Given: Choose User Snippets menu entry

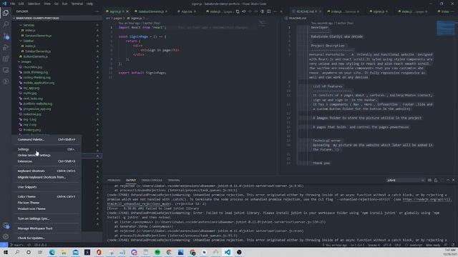Looking at the screenshot, I should click(46, 187).
